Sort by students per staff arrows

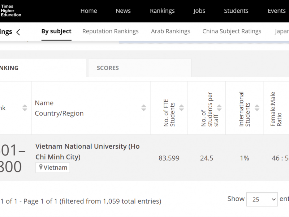point(219,108)
